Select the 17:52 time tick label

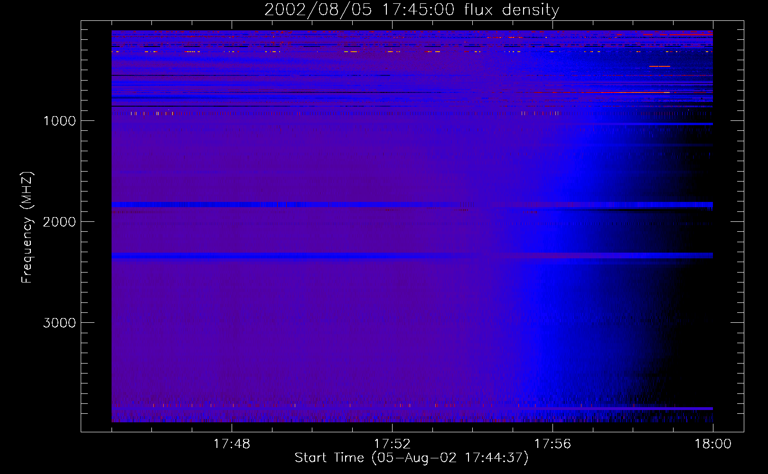392,444
